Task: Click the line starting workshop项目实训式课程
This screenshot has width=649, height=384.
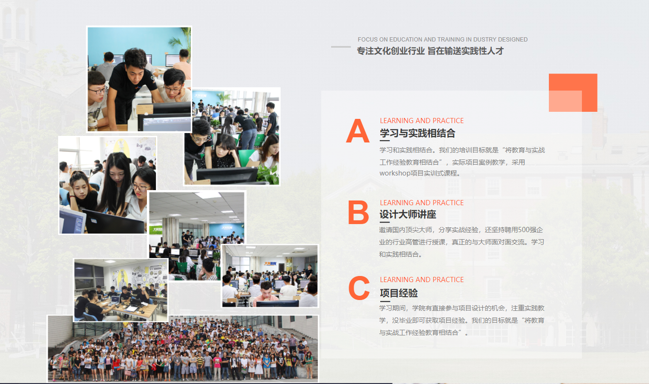Action: pos(419,173)
